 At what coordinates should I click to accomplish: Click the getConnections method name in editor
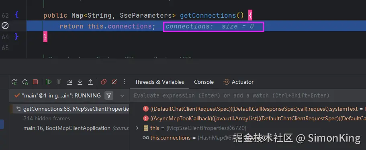[x=208, y=16]
